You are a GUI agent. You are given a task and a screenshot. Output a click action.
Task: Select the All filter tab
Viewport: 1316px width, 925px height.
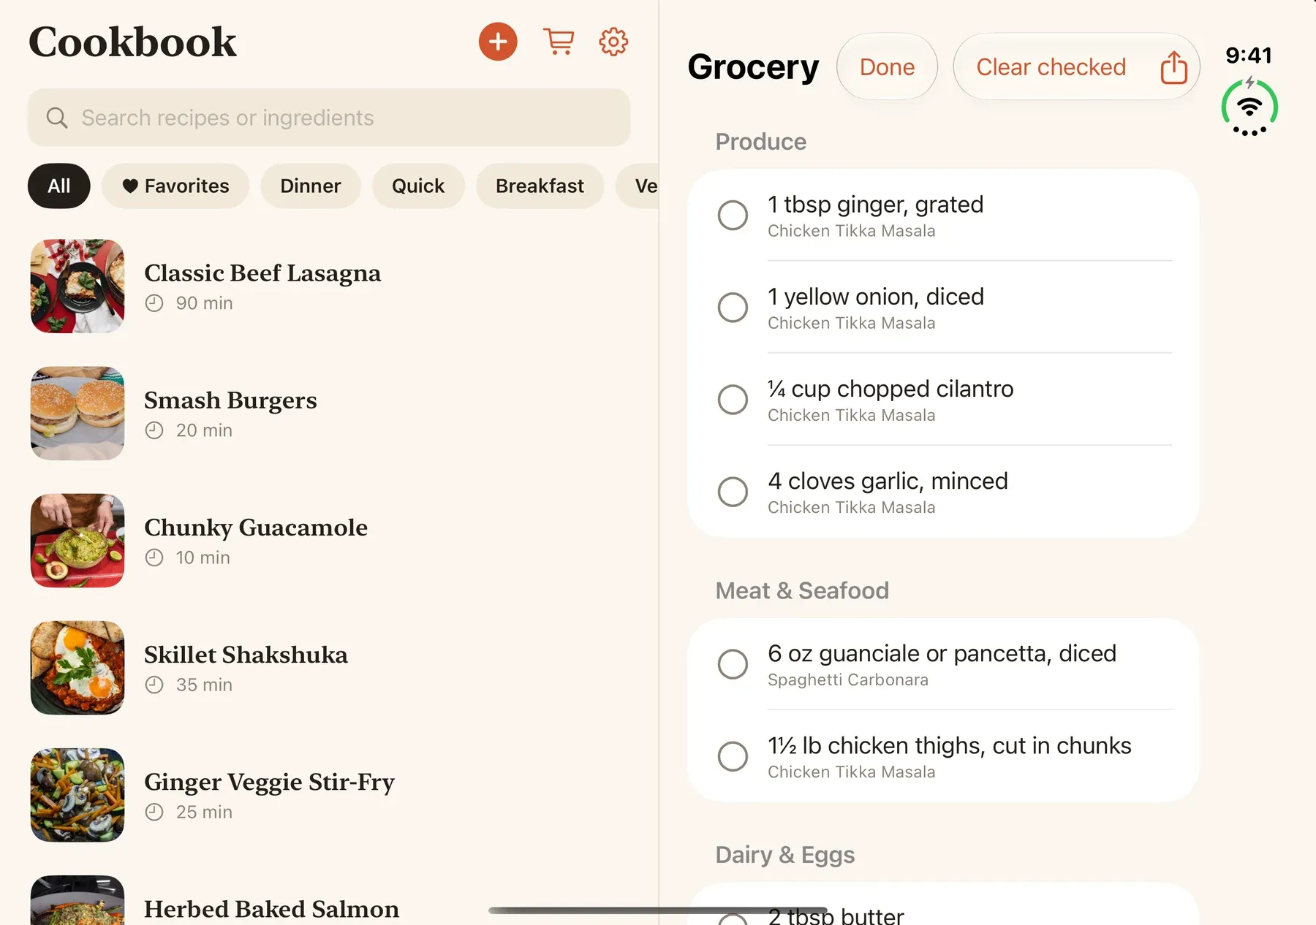[59, 186]
